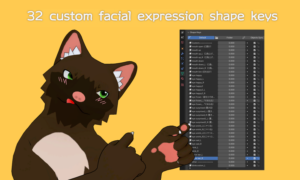
Task: Switch to the Objects Sync tab
Action: pyautogui.click(x=253, y=38)
